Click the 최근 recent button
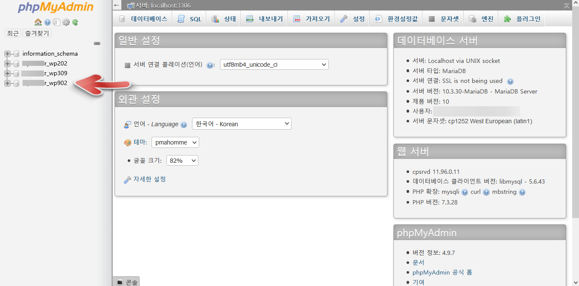579x286 pixels. tap(13, 33)
